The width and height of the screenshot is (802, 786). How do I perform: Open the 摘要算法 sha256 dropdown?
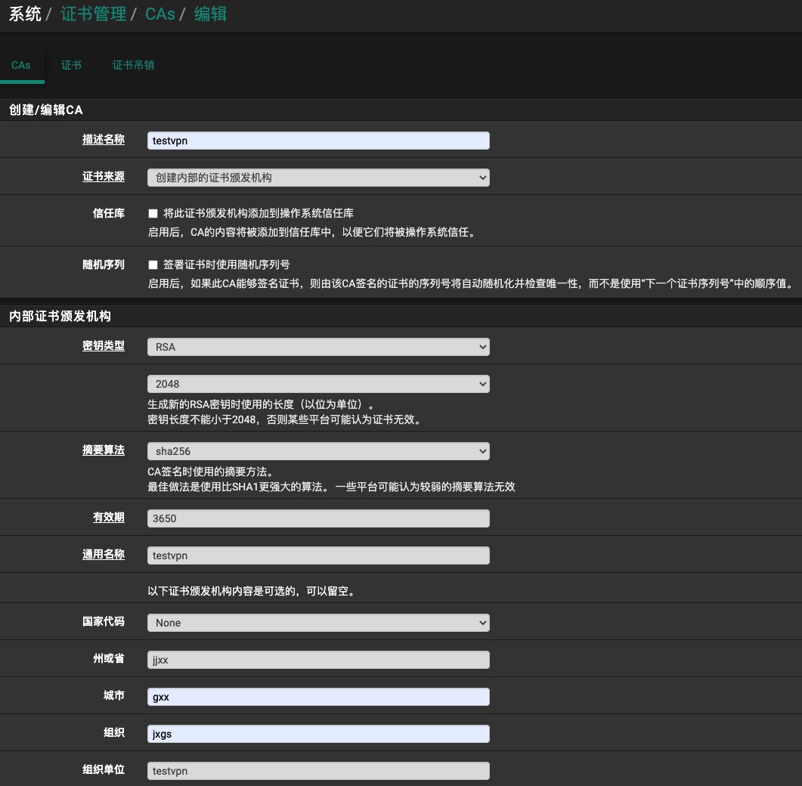(318, 451)
